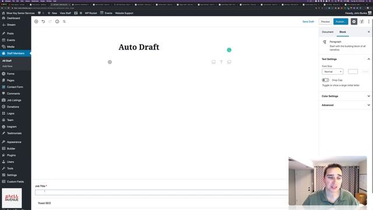The height and width of the screenshot is (210, 373).
Task: Click the green Grammarly icon
Action: point(229,50)
